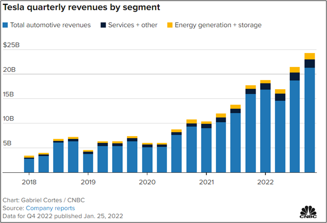Click the blue Total automotive revenues swatch
This screenshot has width=327, height=223.
point(5,25)
